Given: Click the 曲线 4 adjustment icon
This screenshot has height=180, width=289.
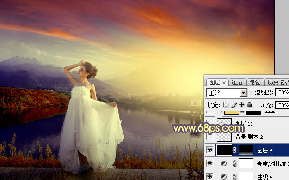Looking at the screenshot, I should [x=224, y=177].
